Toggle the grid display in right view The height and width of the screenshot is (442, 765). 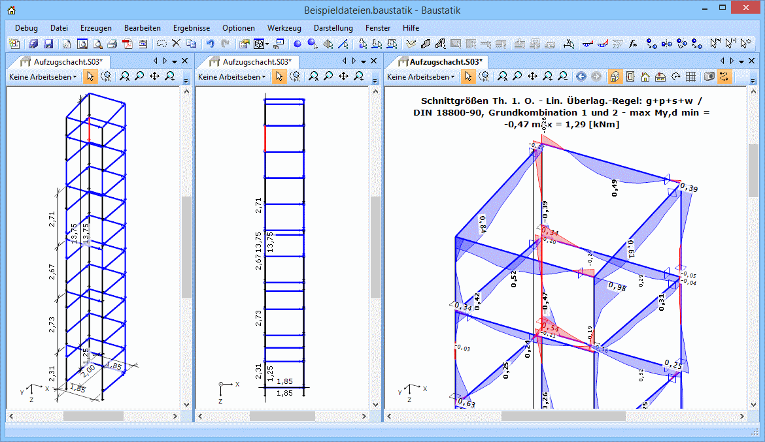[x=690, y=76]
